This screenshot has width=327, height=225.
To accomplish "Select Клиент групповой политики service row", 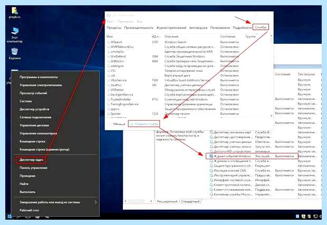I will pos(264,185).
